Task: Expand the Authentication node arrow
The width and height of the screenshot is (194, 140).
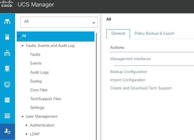Action: [x=26, y=125]
